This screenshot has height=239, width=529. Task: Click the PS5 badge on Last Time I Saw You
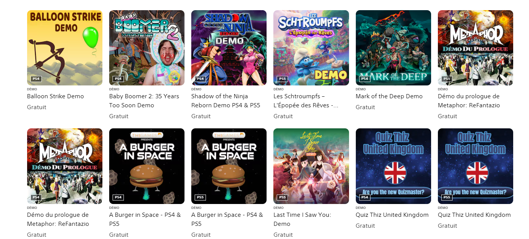point(282,197)
